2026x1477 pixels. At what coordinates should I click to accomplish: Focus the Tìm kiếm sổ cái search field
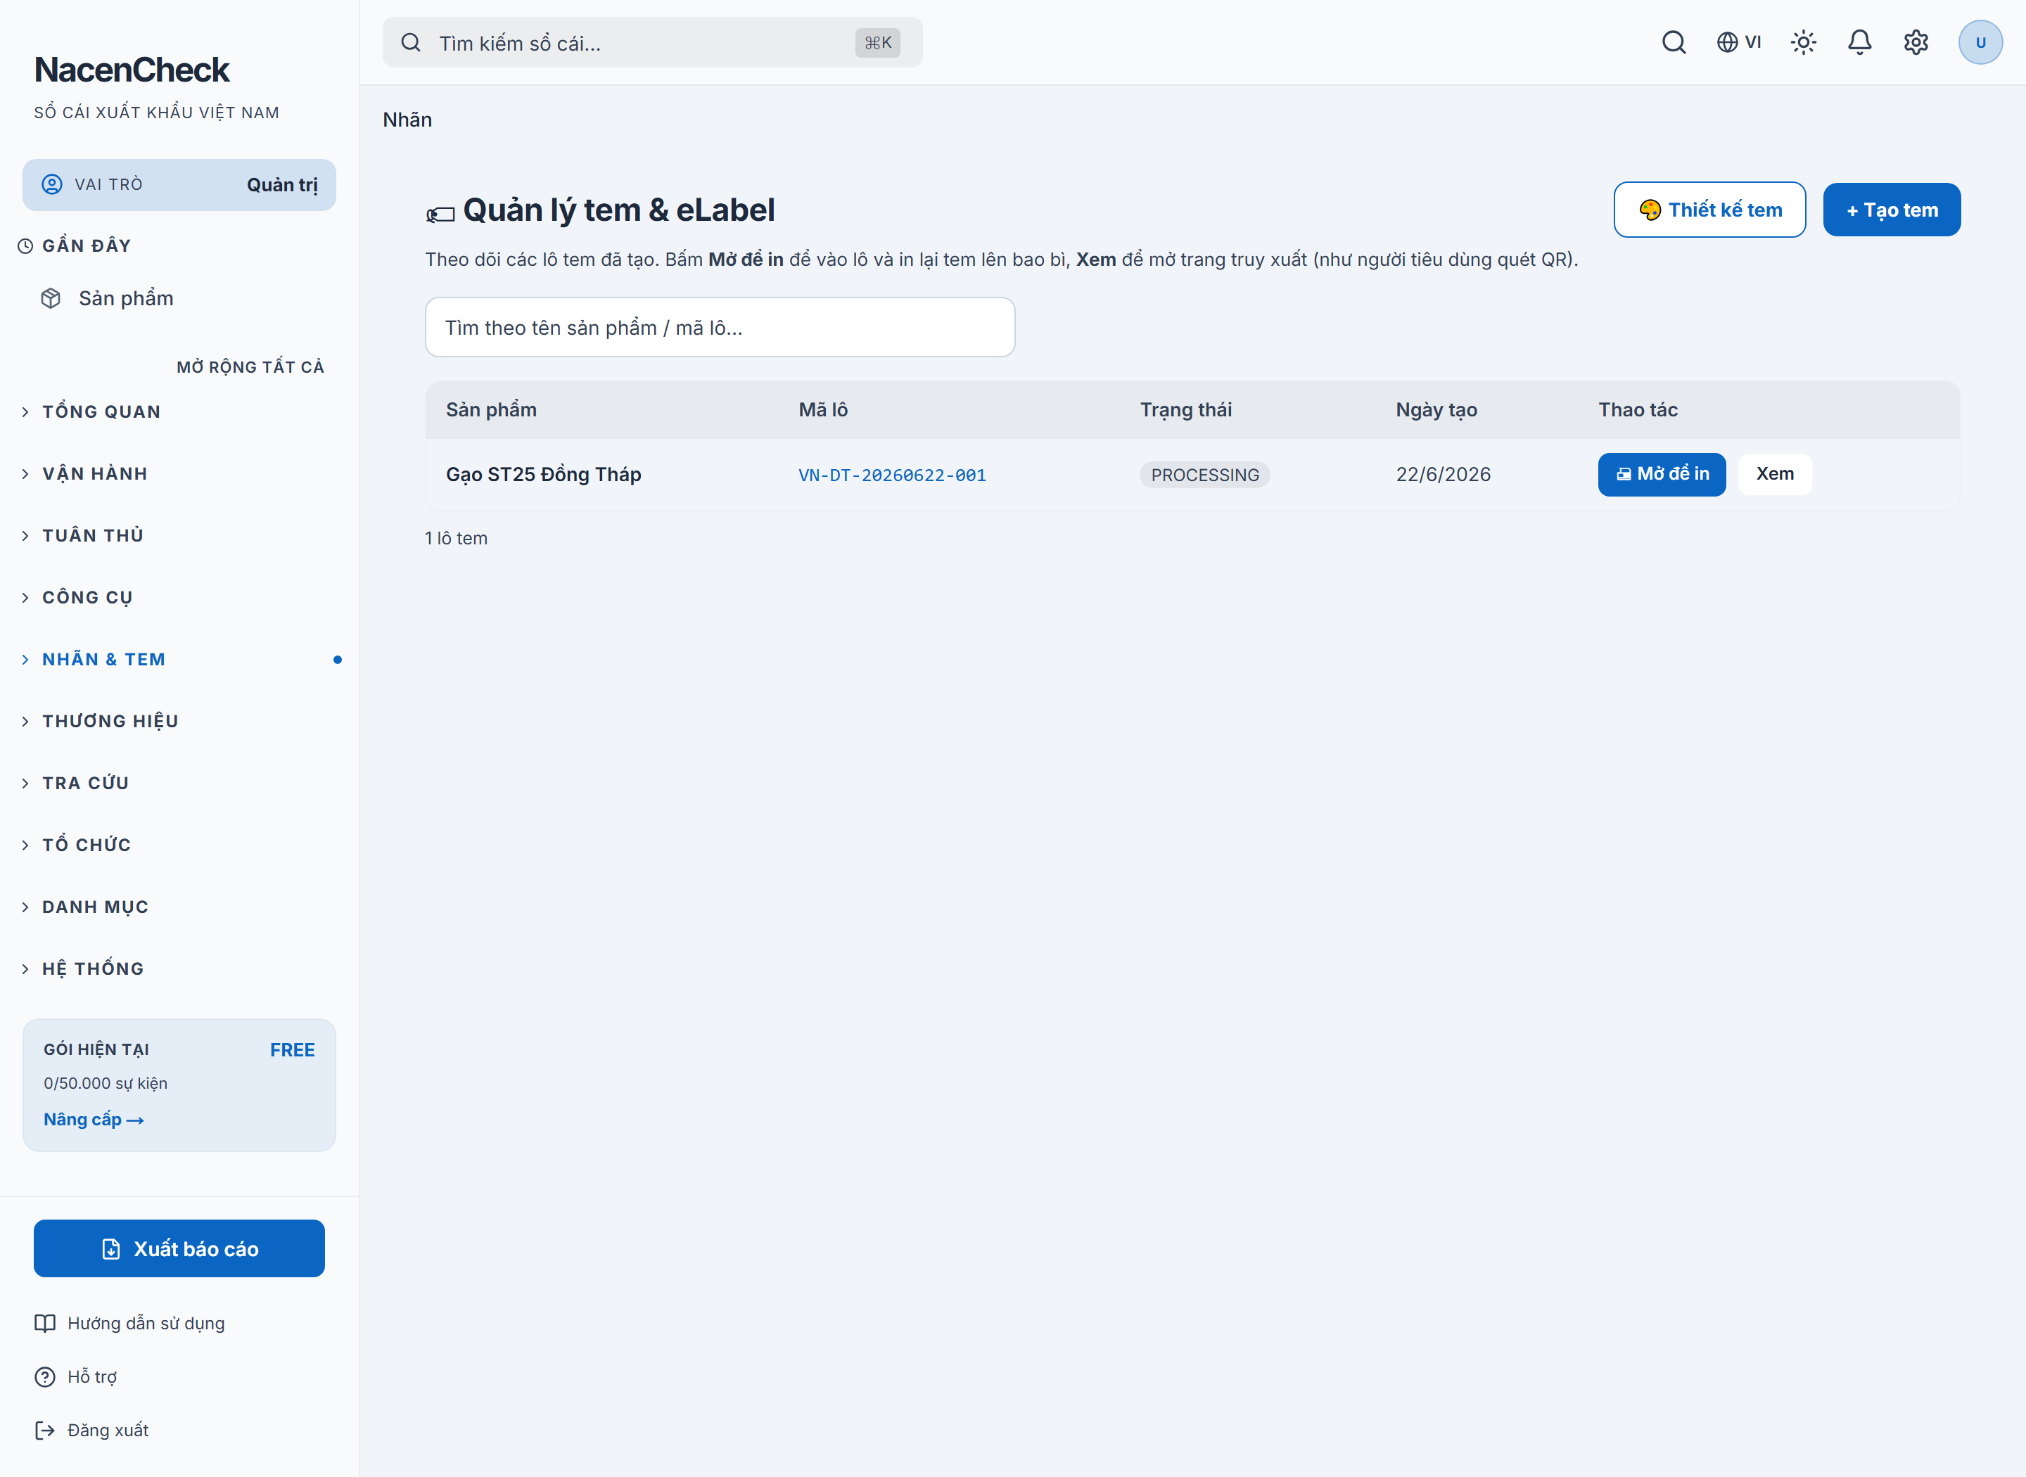click(x=652, y=42)
